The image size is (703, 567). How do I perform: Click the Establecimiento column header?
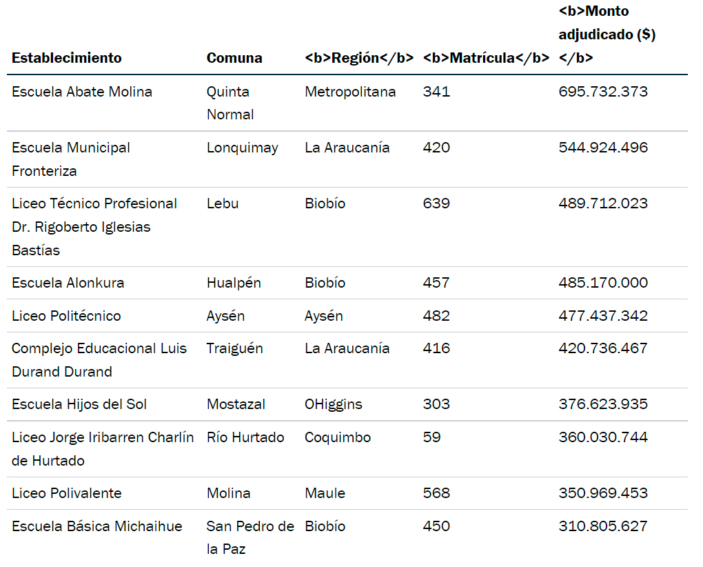pos(67,58)
